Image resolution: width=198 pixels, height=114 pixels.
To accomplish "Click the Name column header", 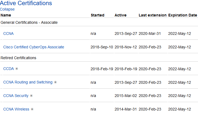I will click(6, 15).
